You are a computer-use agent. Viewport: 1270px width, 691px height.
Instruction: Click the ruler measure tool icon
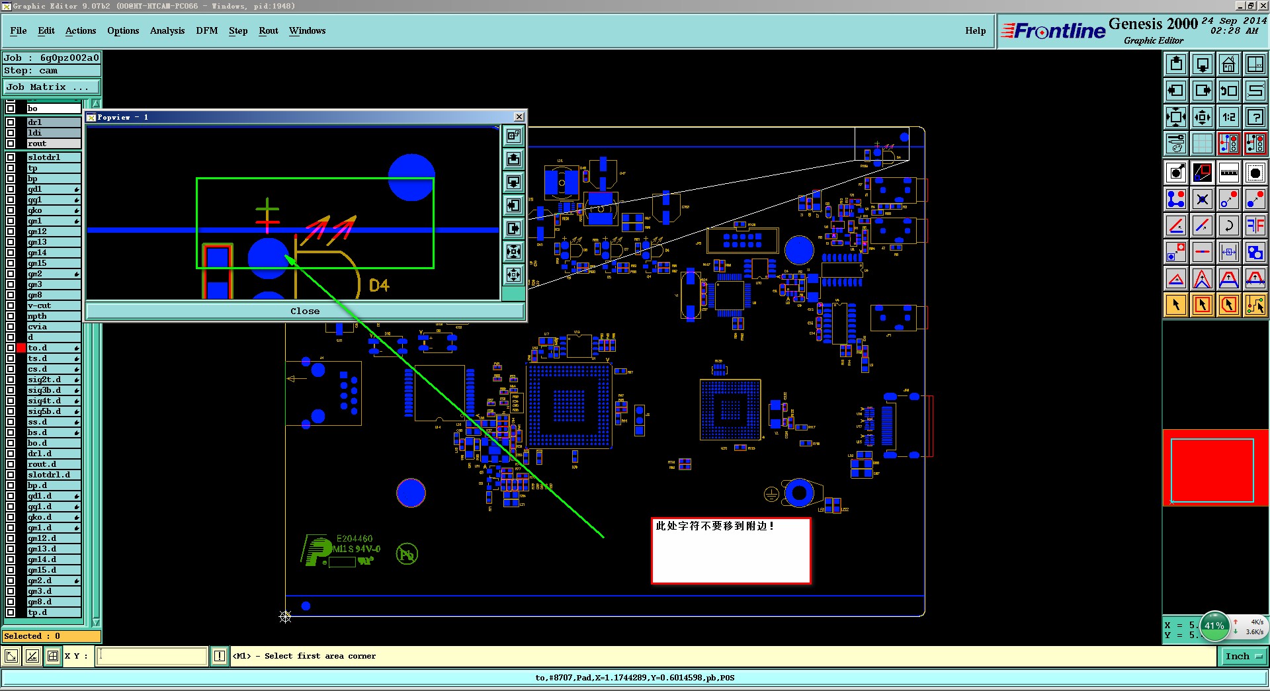pyautogui.click(x=1229, y=173)
